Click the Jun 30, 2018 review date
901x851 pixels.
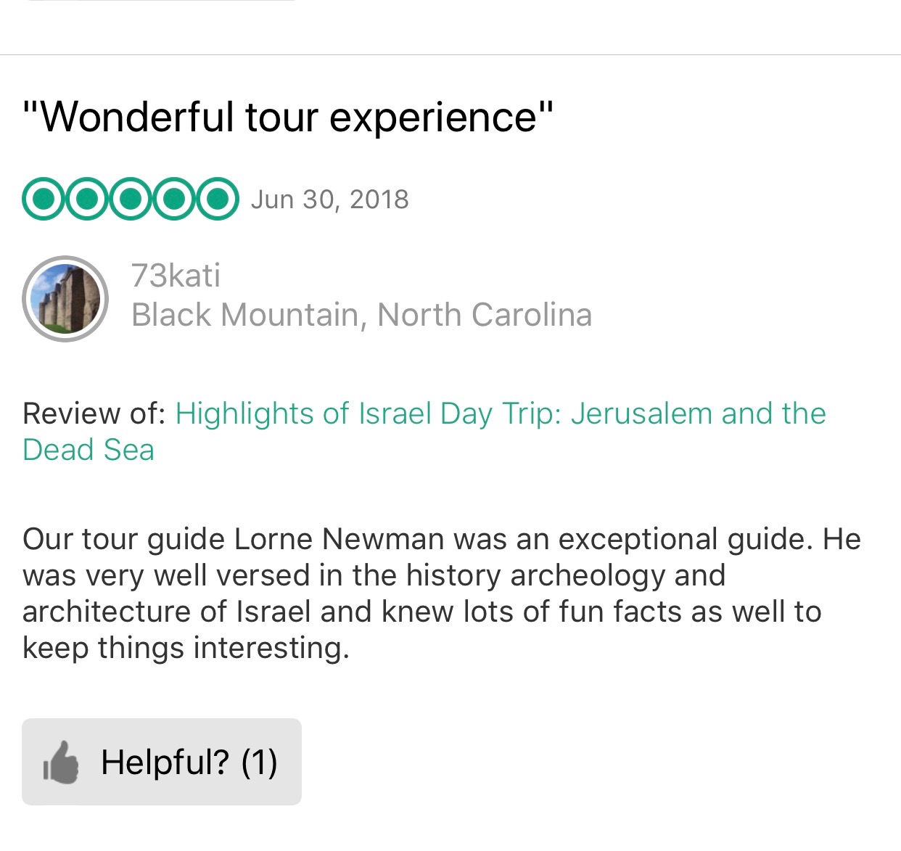coord(330,200)
